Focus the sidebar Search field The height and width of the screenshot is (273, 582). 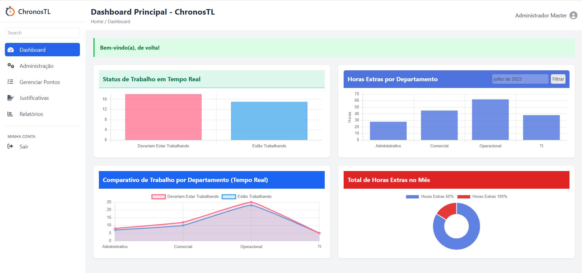(x=42, y=33)
